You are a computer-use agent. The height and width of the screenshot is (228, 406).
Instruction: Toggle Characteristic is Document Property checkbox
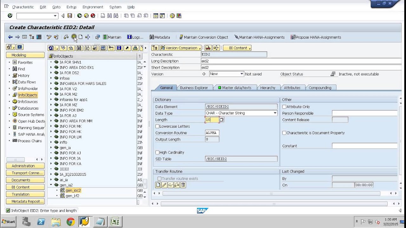284,133
